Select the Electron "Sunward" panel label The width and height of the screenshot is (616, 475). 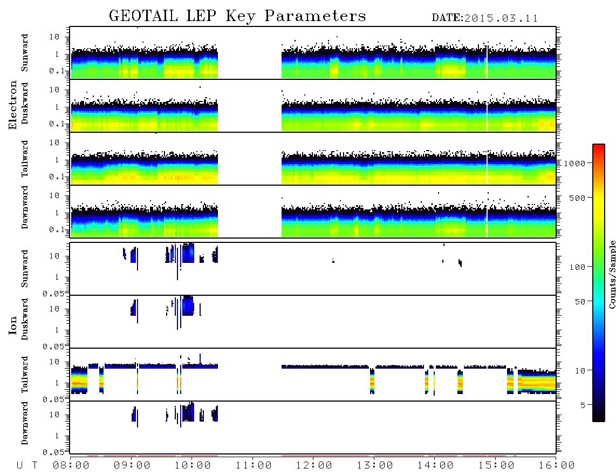click(x=24, y=53)
